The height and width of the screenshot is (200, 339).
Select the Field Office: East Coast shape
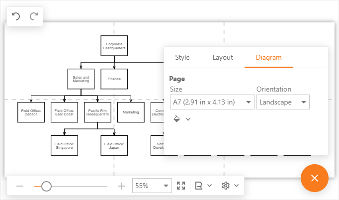click(x=64, y=112)
